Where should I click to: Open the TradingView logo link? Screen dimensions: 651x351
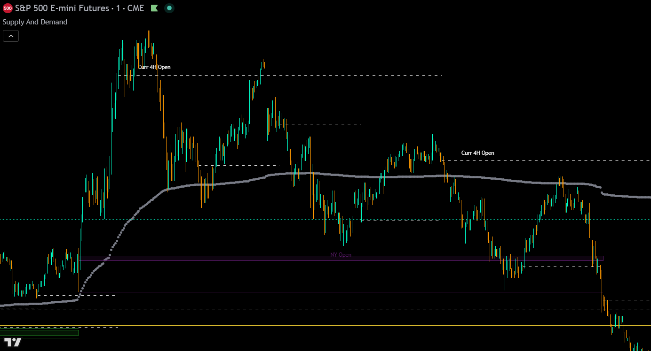coord(13,342)
